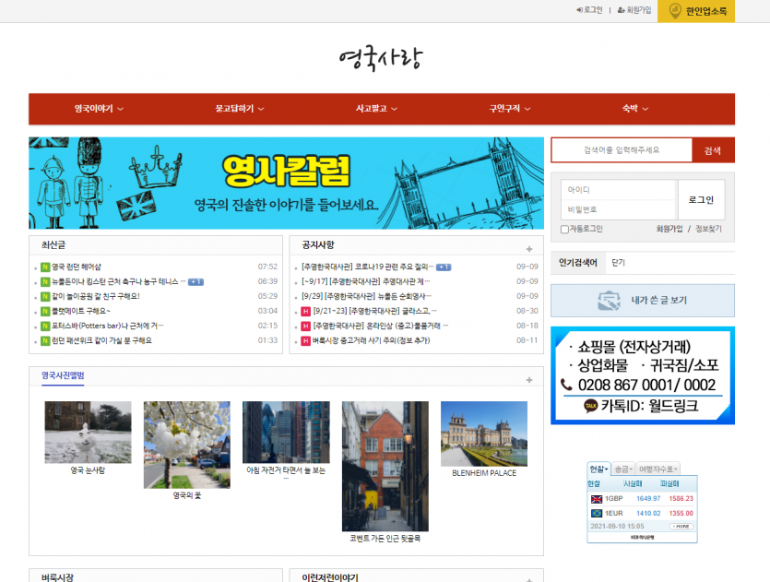Click the 회원가입 person icon in top bar
770x582 pixels.
click(621, 10)
